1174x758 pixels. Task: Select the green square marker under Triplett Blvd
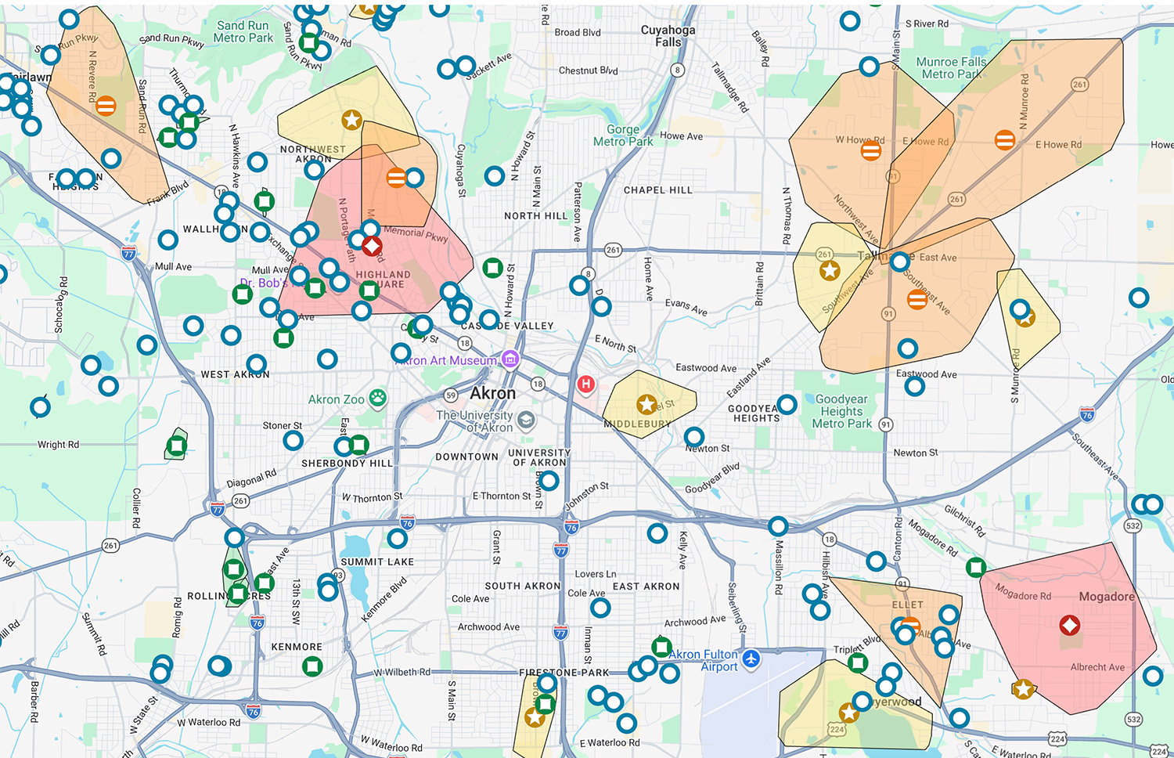tap(858, 663)
